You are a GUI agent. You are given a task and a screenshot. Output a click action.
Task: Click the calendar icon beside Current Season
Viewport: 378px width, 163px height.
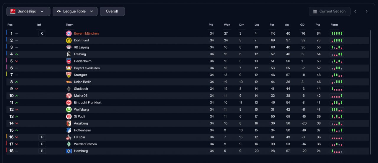tap(315, 11)
